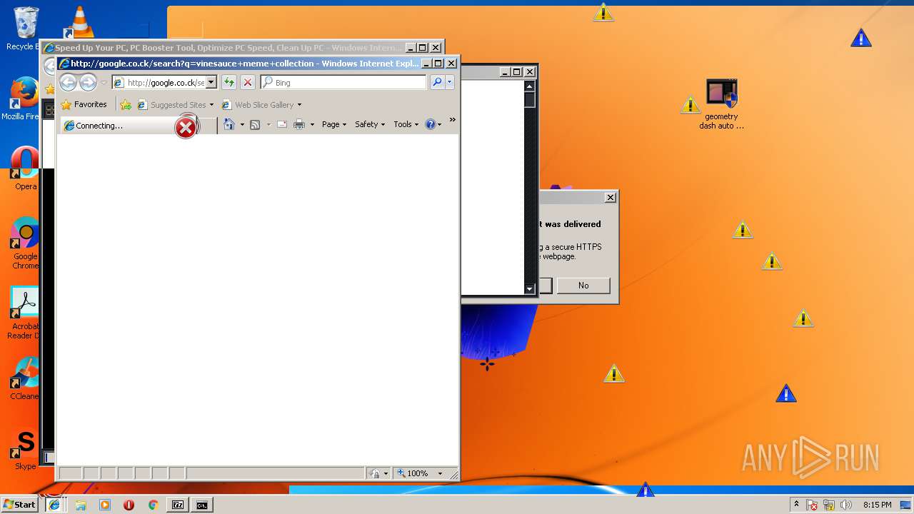
Task: Click the blue Help question mark icon
Action: (430, 124)
